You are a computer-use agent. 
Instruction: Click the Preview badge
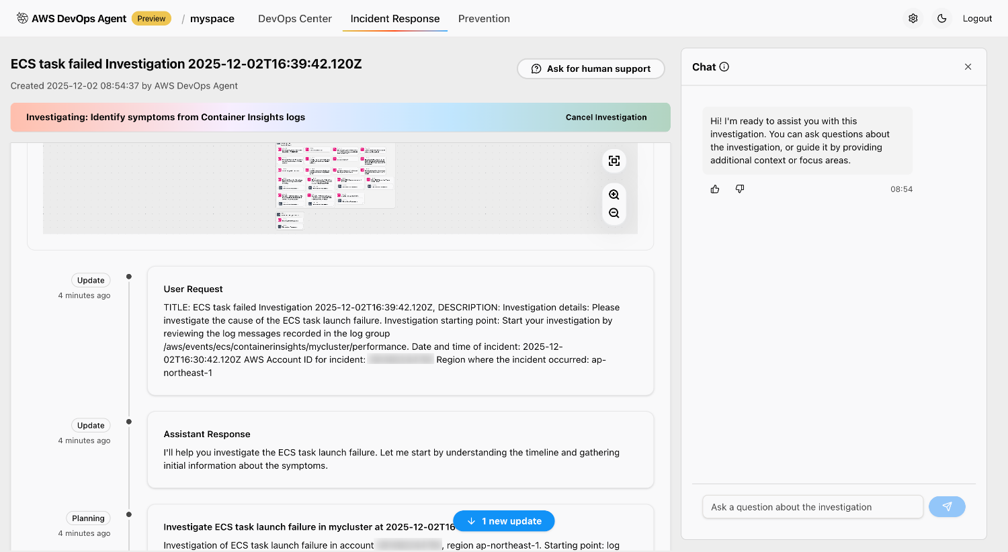(151, 19)
